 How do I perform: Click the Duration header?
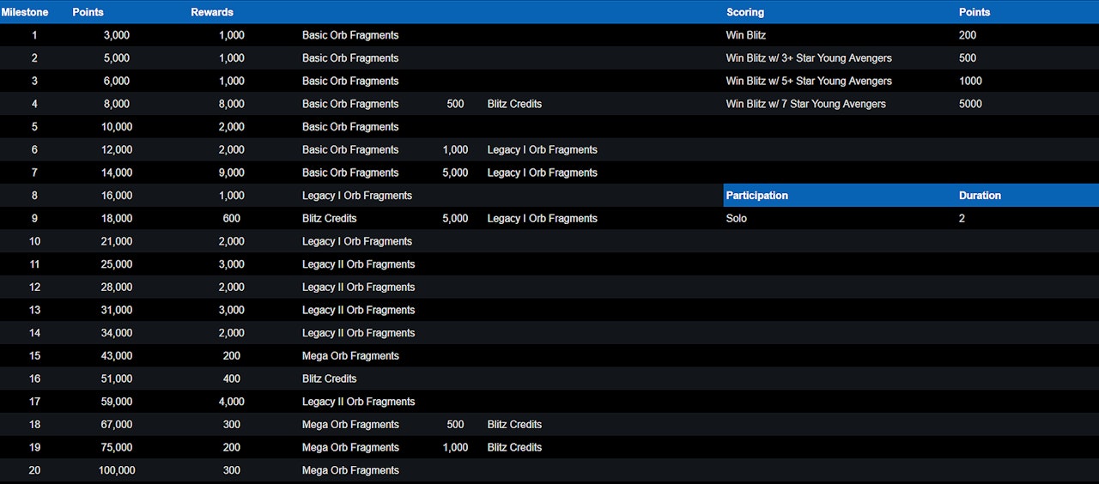tap(980, 196)
